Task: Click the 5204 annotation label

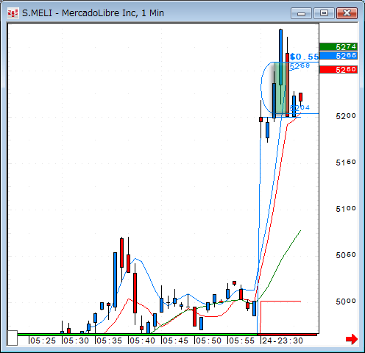Action: pyautogui.click(x=300, y=107)
